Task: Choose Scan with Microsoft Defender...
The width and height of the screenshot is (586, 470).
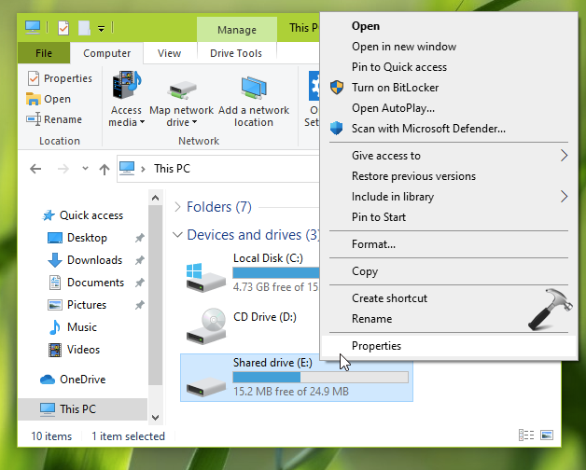Action: tap(449, 129)
